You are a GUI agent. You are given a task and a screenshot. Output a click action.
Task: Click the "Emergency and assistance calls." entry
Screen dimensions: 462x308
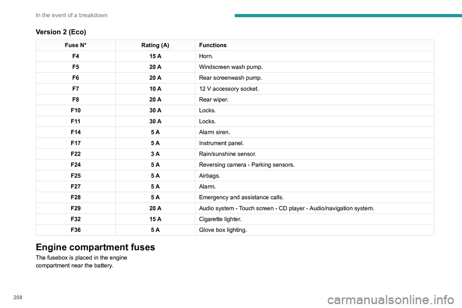tap(242, 197)
